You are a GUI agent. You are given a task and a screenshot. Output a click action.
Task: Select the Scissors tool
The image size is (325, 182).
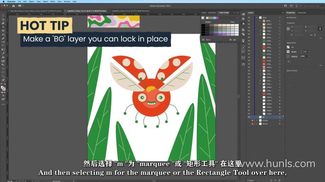(3, 35)
